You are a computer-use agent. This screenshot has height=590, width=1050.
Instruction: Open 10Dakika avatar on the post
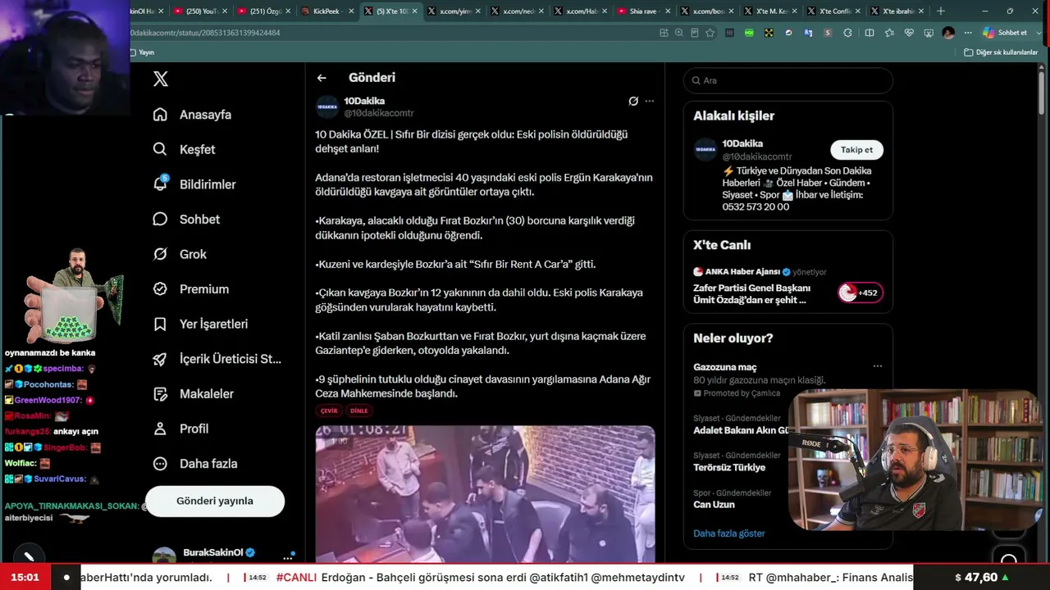click(x=326, y=107)
